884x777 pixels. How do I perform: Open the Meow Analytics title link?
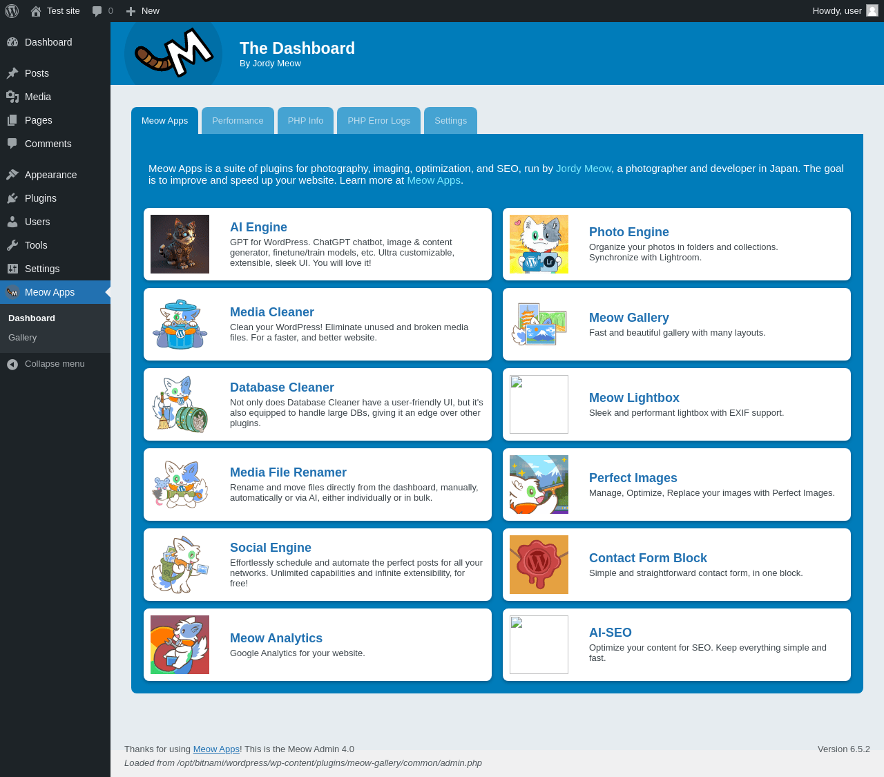[276, 638]
